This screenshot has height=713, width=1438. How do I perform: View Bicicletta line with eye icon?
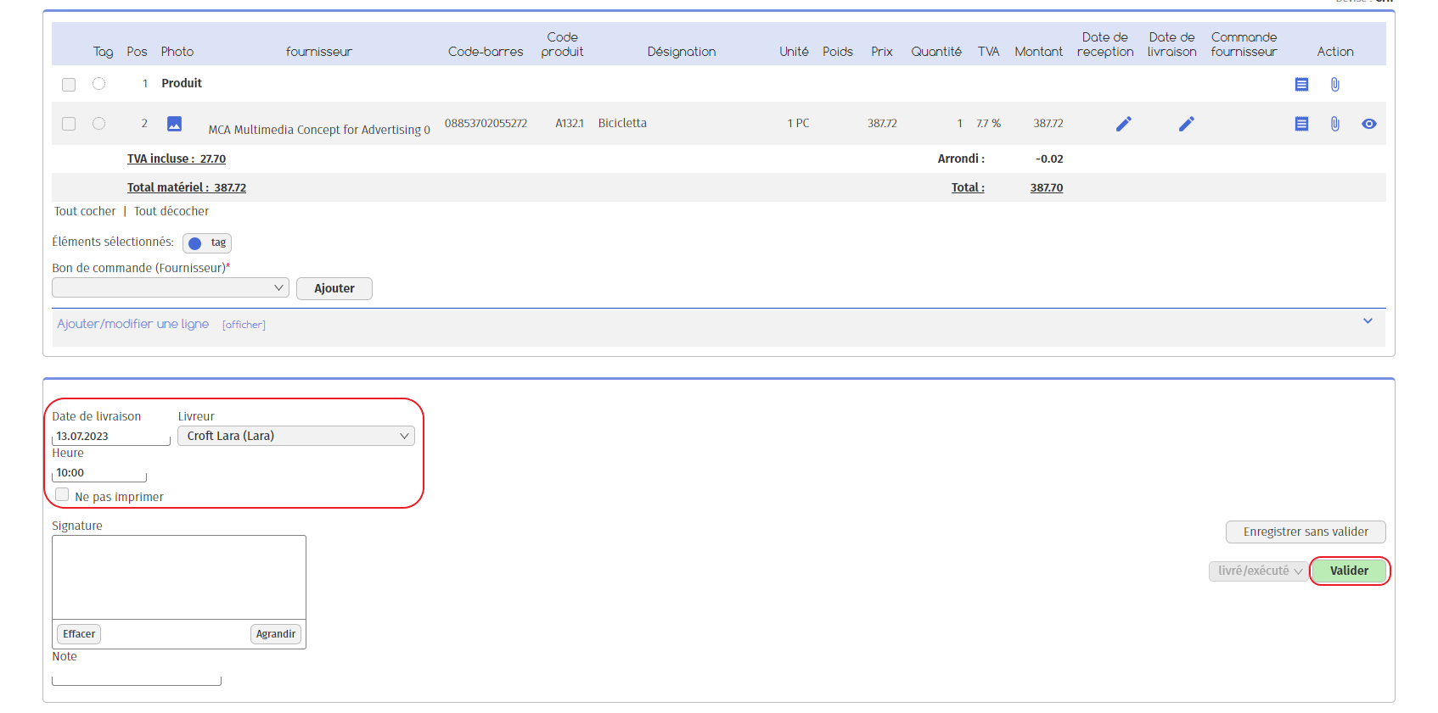pyautogui.click(x=1368, y=124)
